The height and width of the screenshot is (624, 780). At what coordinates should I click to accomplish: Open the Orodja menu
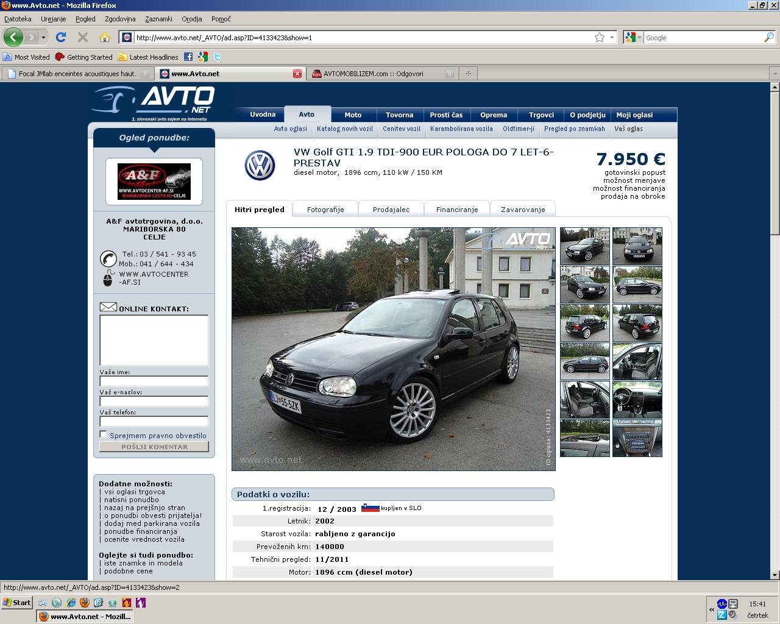click(192, 19)
